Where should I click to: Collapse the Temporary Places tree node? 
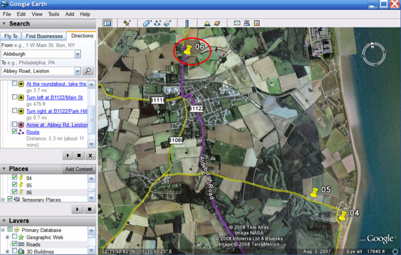tap(3, 199)
